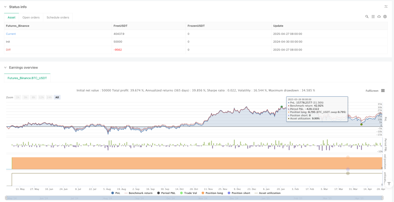
Task: Open the table row density menu icon
Action: pos(373,17)
